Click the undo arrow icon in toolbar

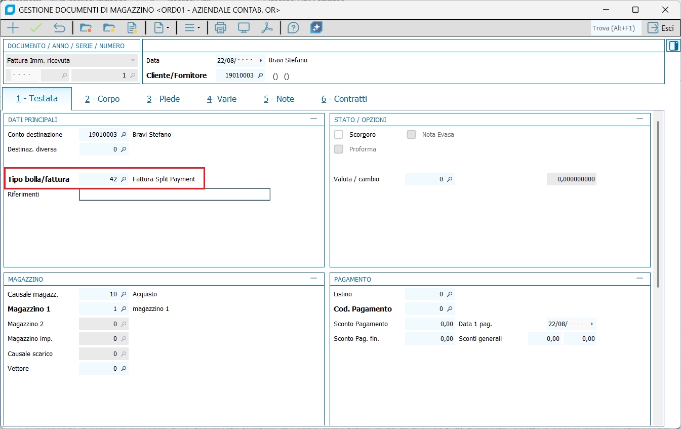[x=59, y=28]
